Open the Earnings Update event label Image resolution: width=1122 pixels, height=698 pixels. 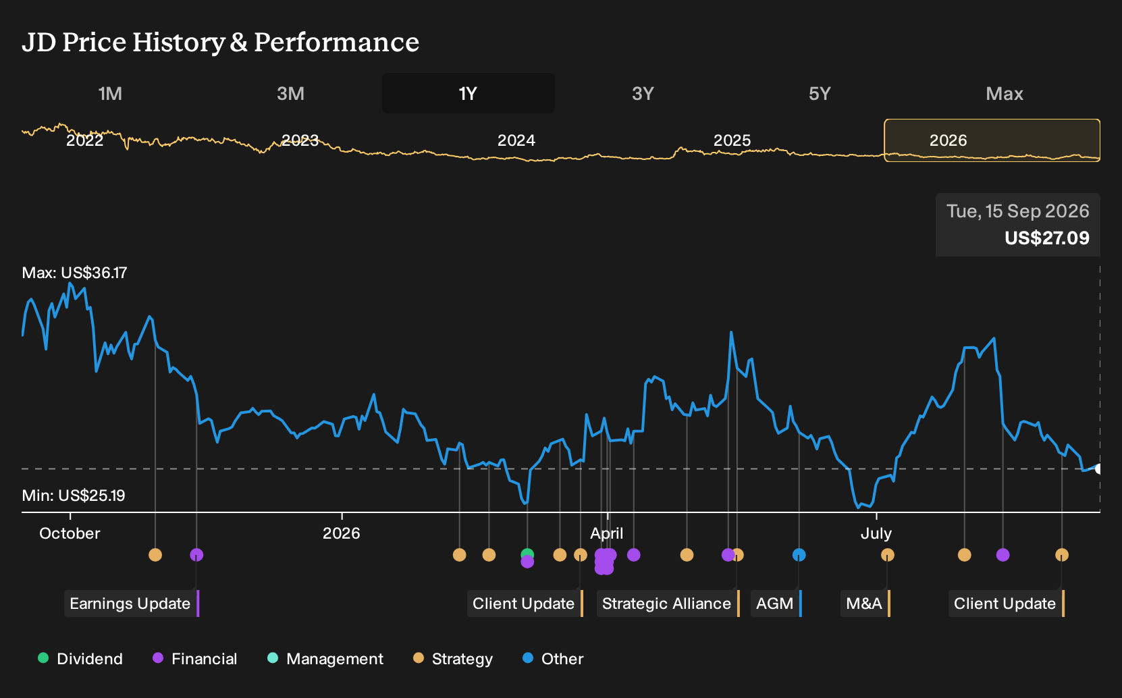tap(132, 603)
